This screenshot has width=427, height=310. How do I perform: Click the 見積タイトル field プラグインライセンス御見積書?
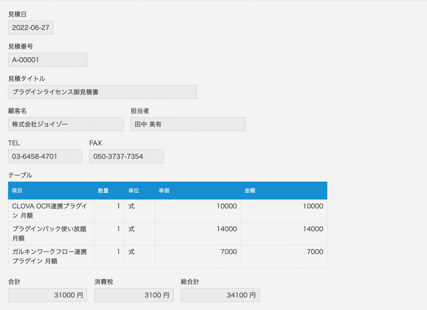102,92
